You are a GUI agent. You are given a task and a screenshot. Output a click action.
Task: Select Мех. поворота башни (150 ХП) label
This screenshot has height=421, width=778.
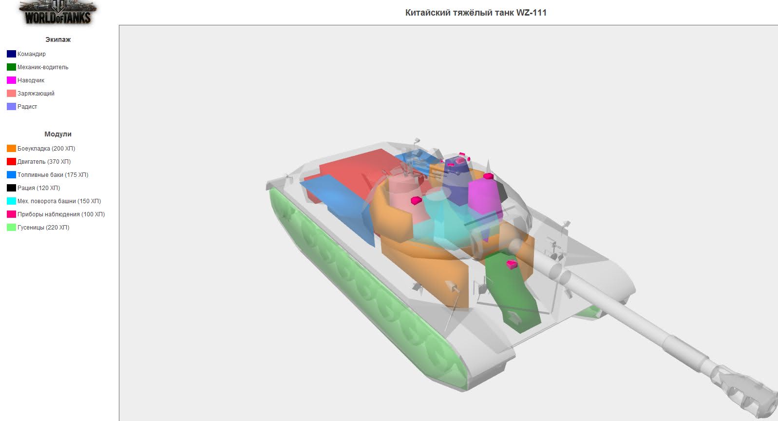click(x=59, y=201)
